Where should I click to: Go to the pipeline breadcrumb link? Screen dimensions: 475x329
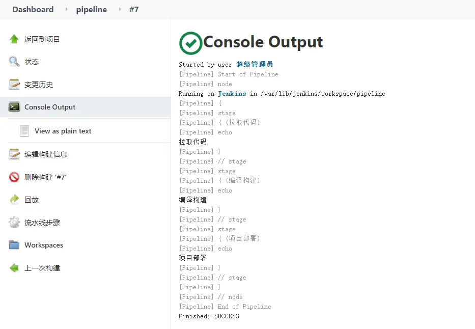click(x=92, y=10)
